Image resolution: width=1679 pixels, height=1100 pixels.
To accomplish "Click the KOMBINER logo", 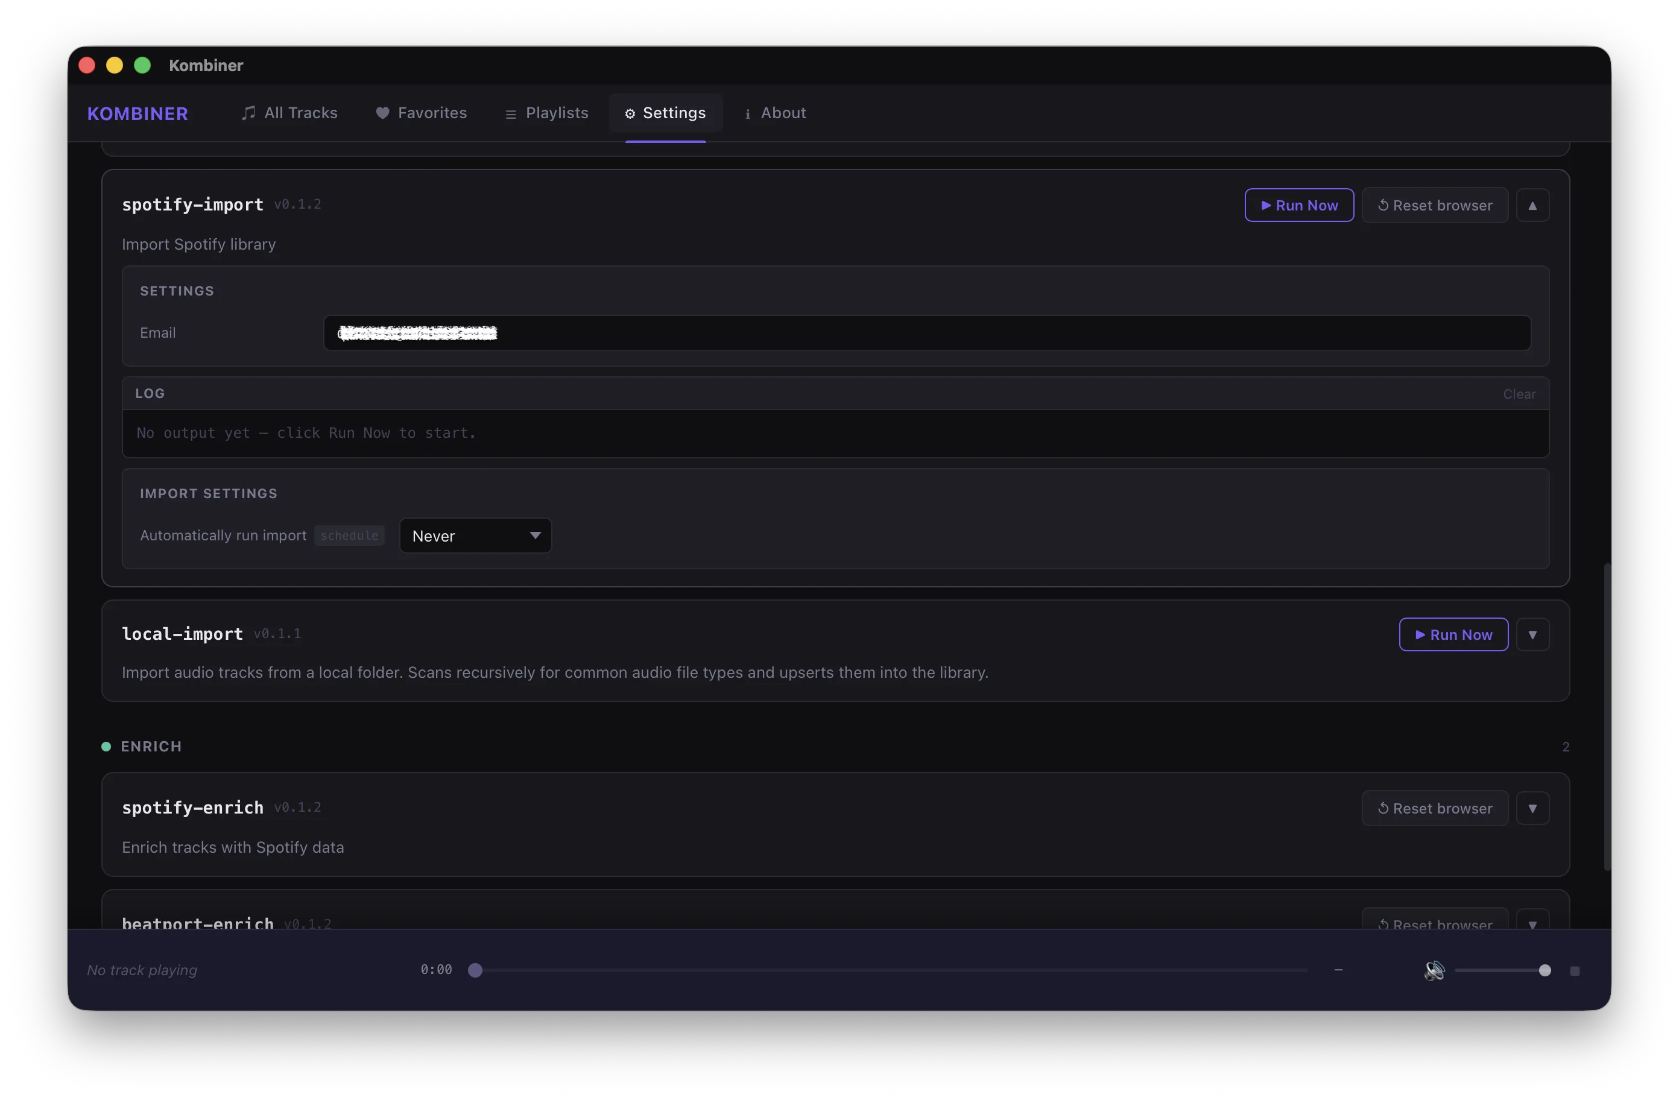I will [x=138, y=113].
